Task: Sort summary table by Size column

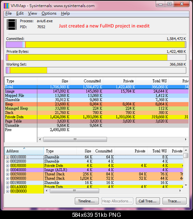Action: tap(53, 81)
